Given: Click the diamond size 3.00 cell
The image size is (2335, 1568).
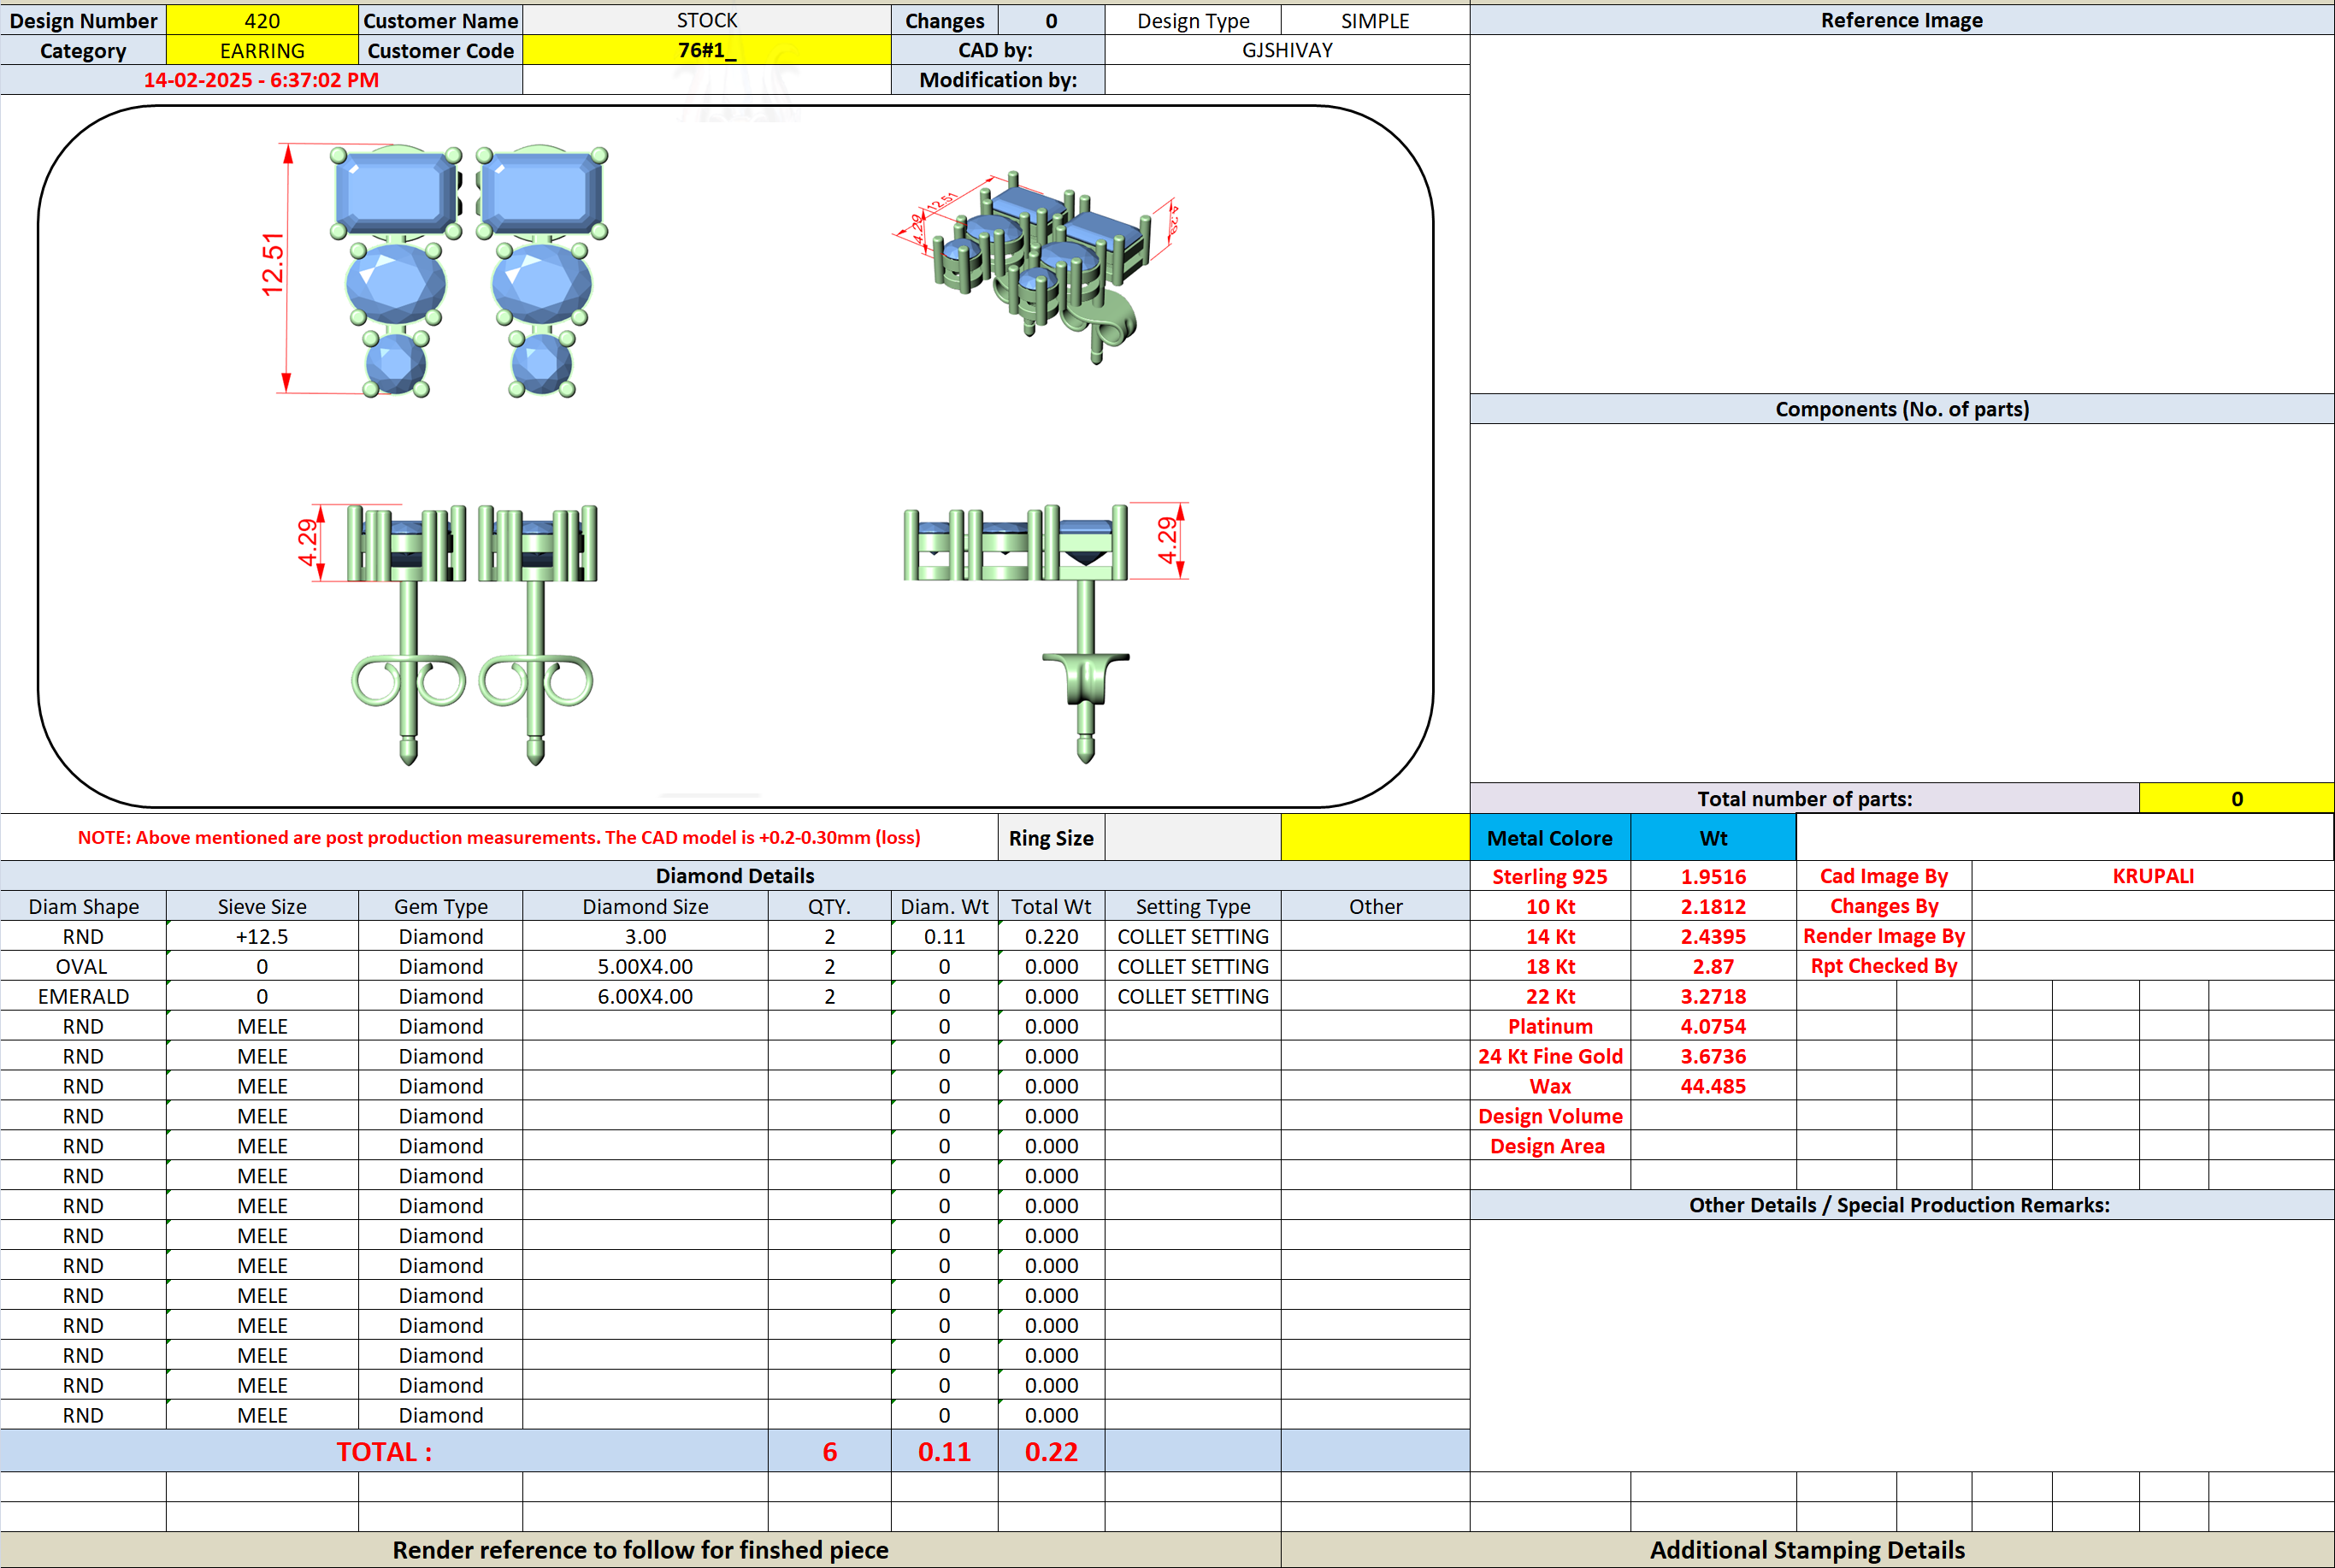Looking at the screenshot, I should tap(645, 936).
